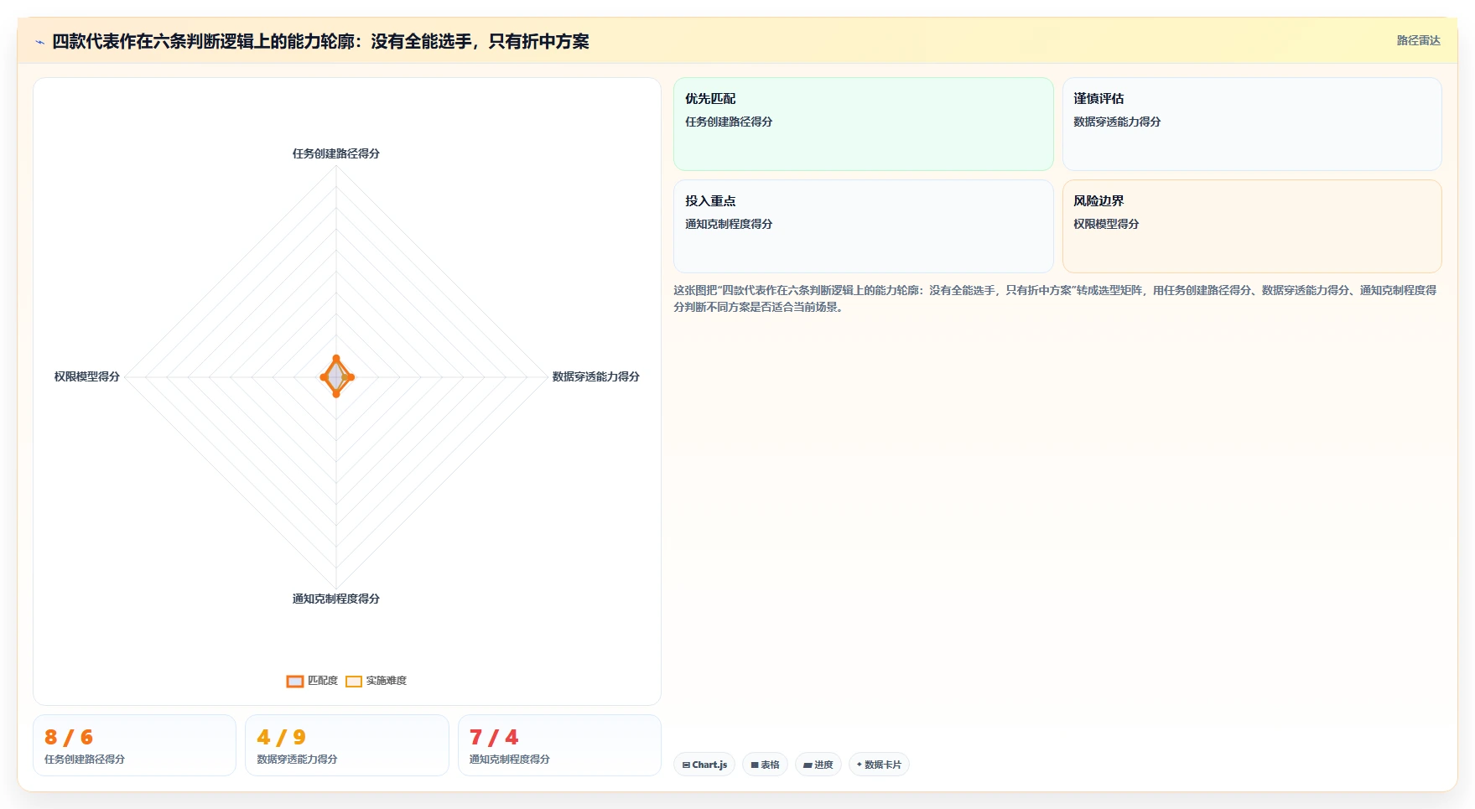Click the 7 / 4 score value
Screen dimensions: 1475x809
[x=494, y=737]
